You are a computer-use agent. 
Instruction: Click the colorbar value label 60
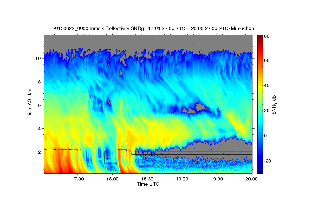pyautogui.click(x=267, y=61)
